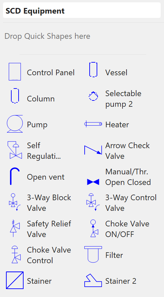Viewport: 164px width, 297px height.
Task: Click the SCD Equipment stencil title
Action: [35, 11]
